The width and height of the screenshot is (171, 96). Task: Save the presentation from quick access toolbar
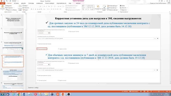(x=4, y=1)
